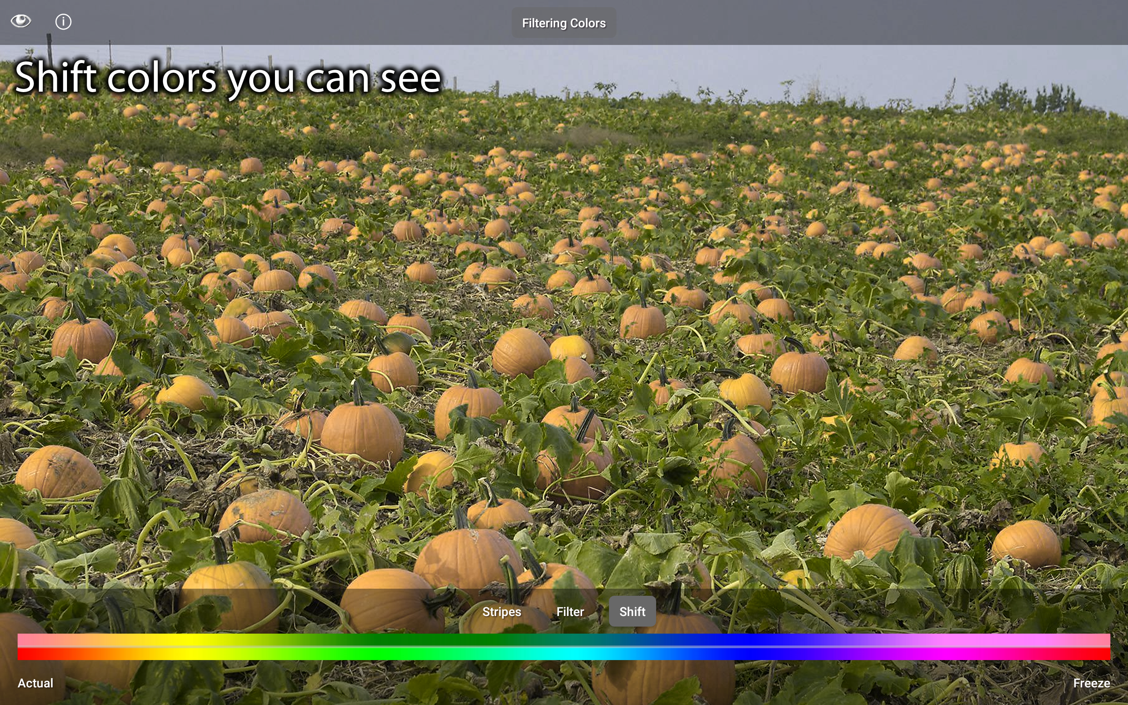Image resolution: width=1128 pixels, height=705 pixels.
Task: Click the "Shift colors you can see" heading
Action: coord(227,78)
